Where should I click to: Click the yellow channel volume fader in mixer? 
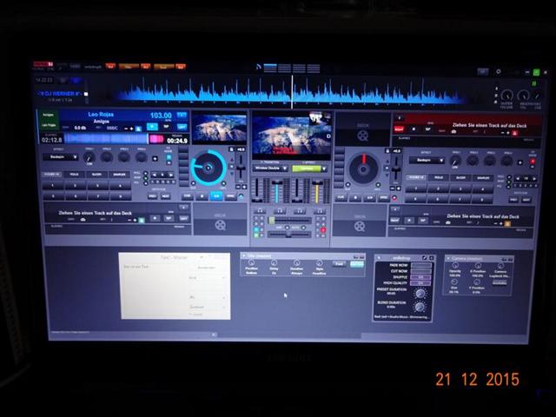[x=317, y=191]
